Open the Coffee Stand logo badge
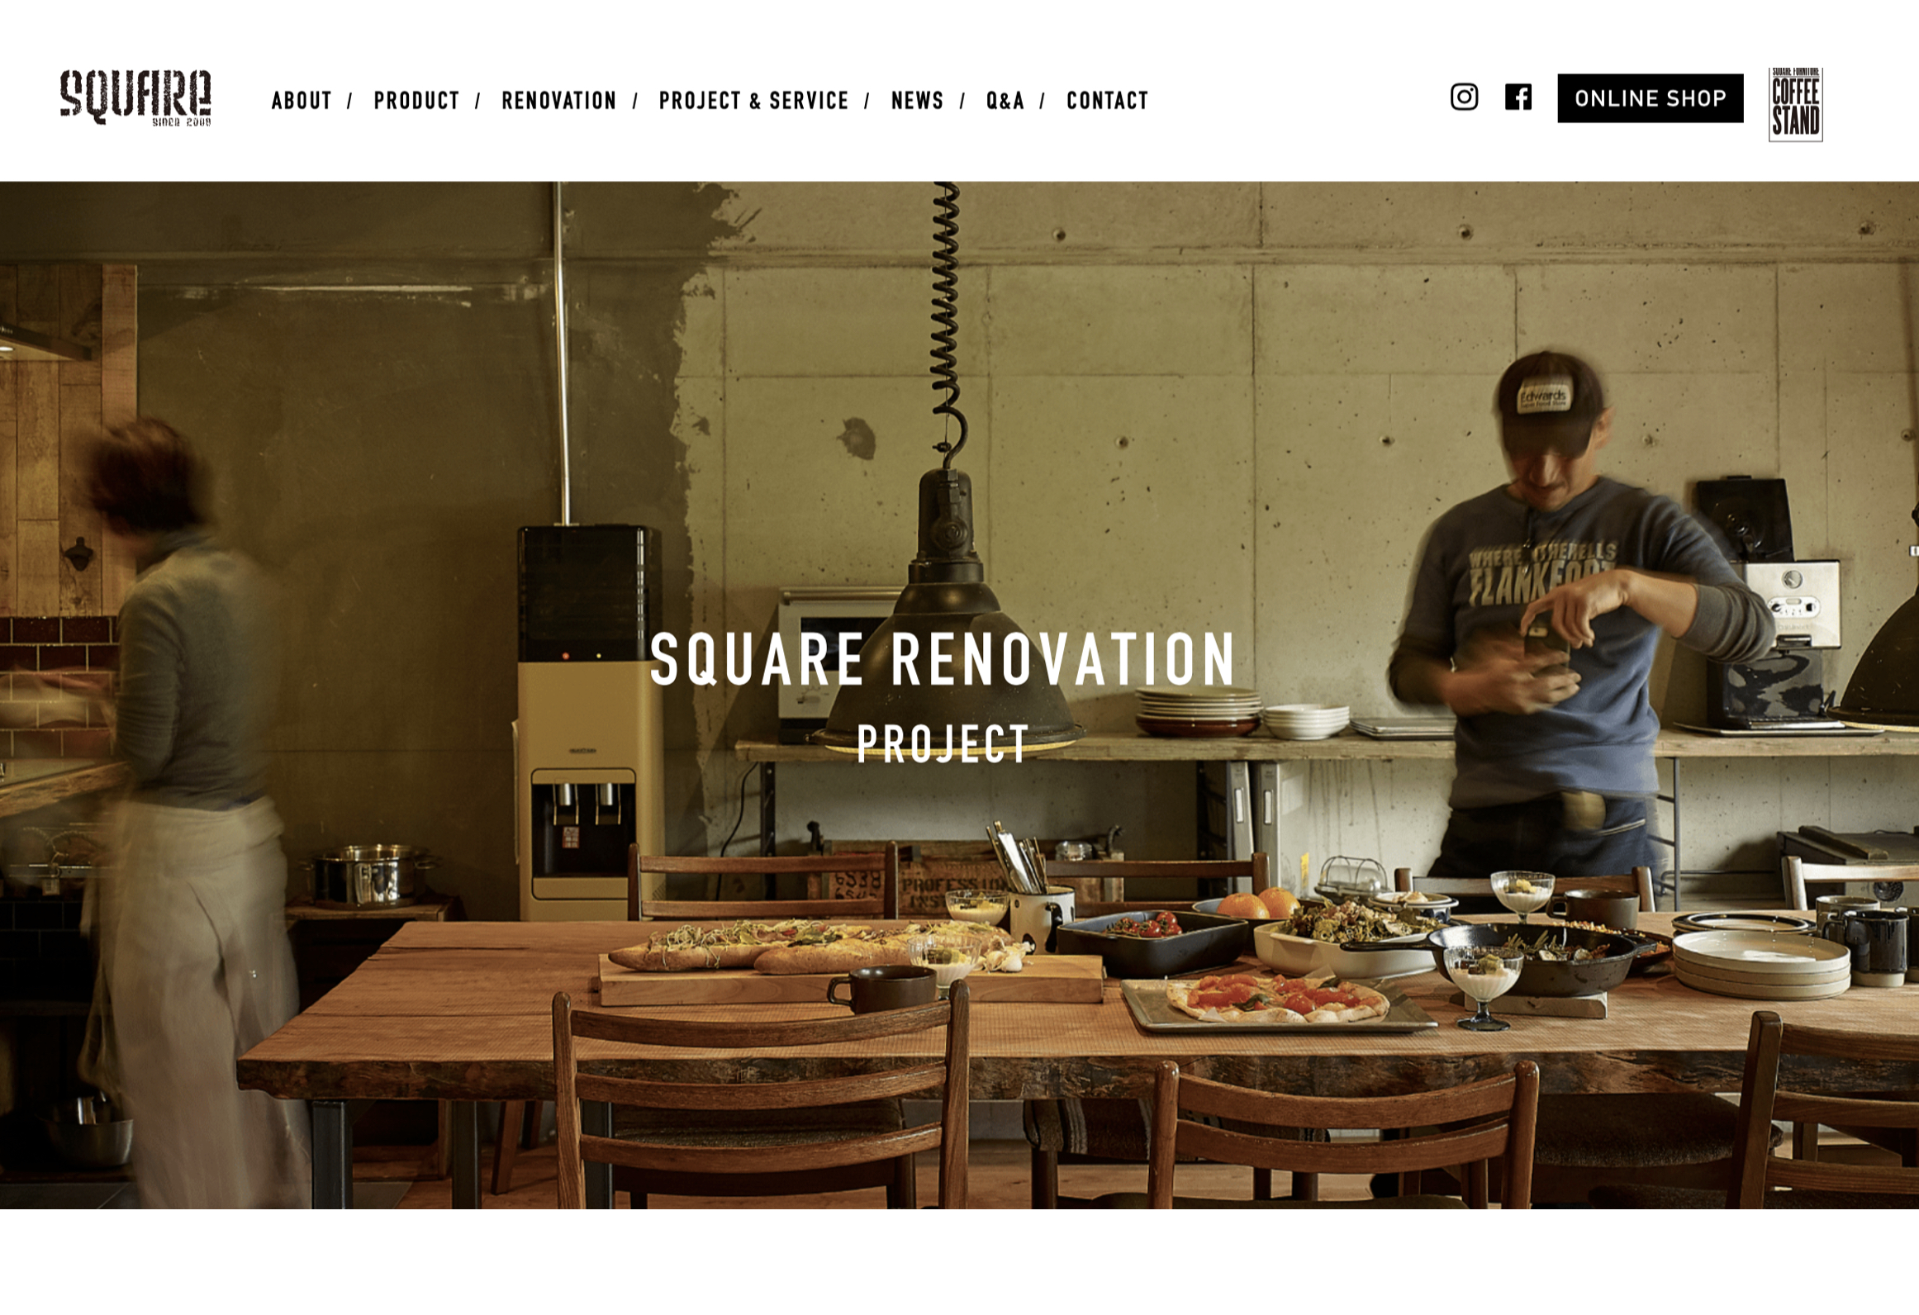The height and width of the screenshot is (1315, 1919). click(x=1795, y=104)
